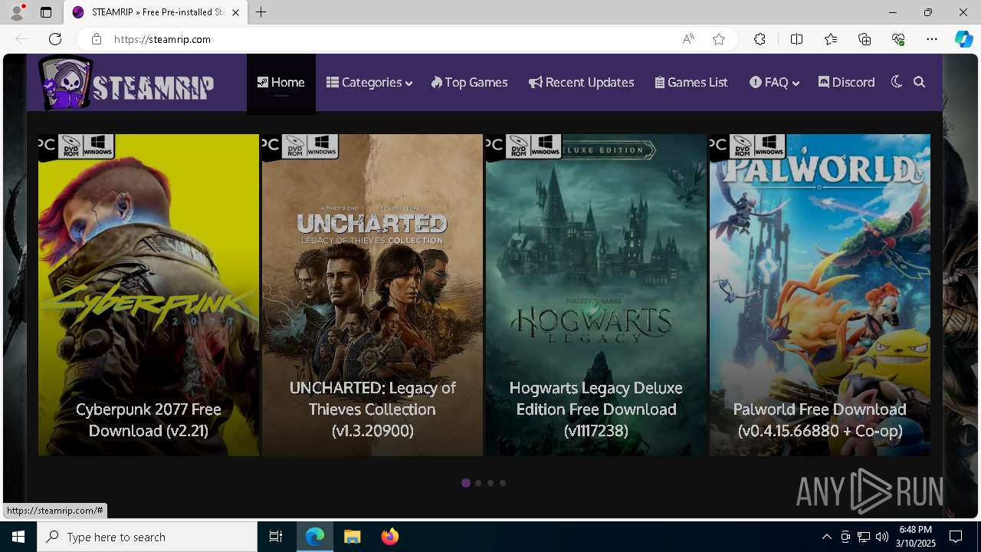Open volume control in tray
Screen dimensions: 981x552
pyautogui.click(x=881, y=537)
